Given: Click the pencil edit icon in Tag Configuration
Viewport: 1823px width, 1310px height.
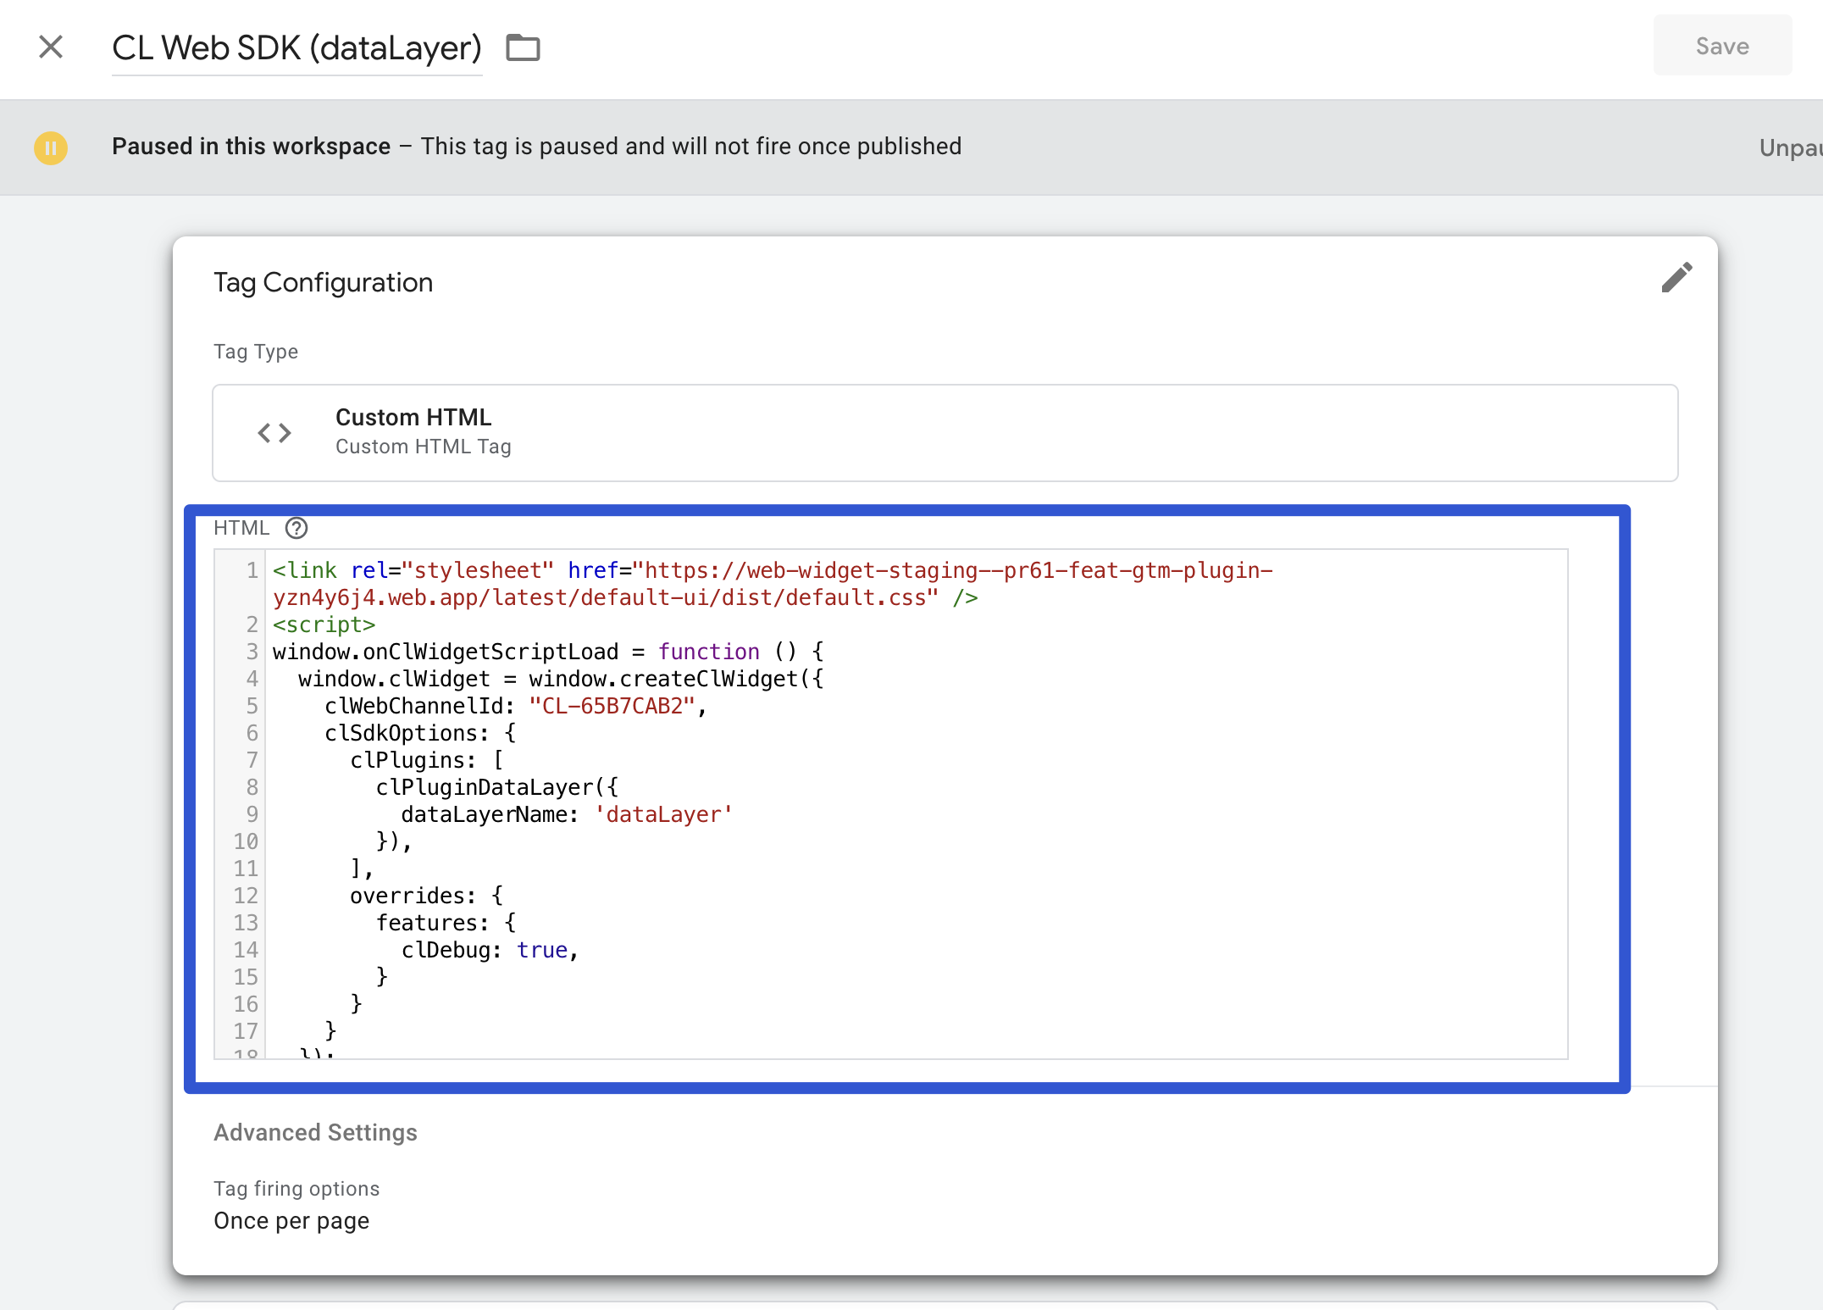Looking at the screenshot, I should click(x=1676, y=277).
